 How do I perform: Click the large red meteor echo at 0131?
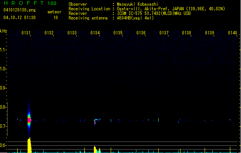click(x=29, y=120)
